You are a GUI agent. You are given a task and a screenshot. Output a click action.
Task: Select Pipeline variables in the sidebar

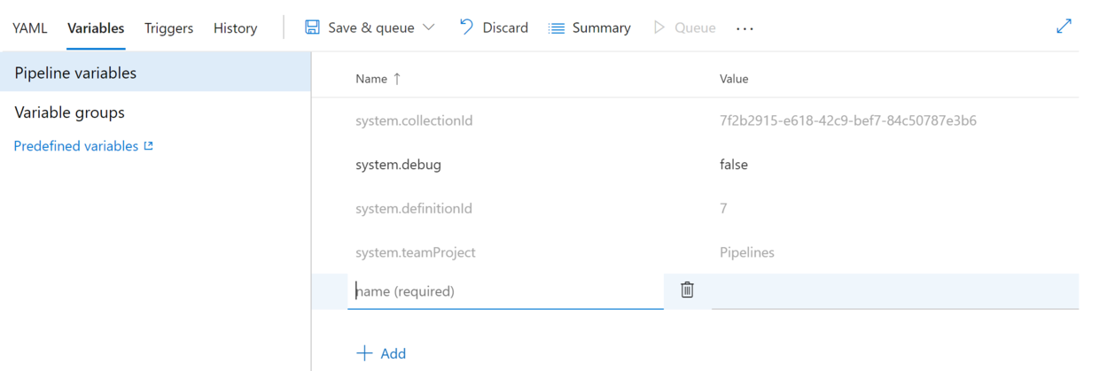(x=75, y=73)
